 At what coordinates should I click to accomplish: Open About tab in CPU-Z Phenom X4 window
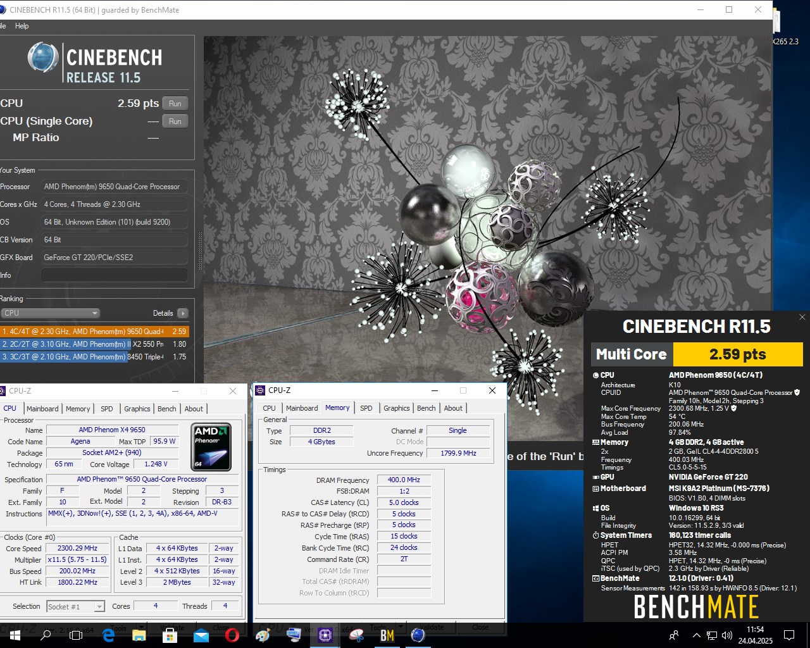click(194, 409)
